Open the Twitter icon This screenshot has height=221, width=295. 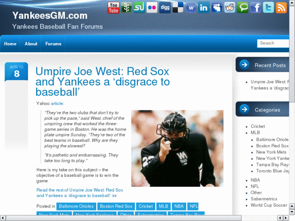point(268,8)
